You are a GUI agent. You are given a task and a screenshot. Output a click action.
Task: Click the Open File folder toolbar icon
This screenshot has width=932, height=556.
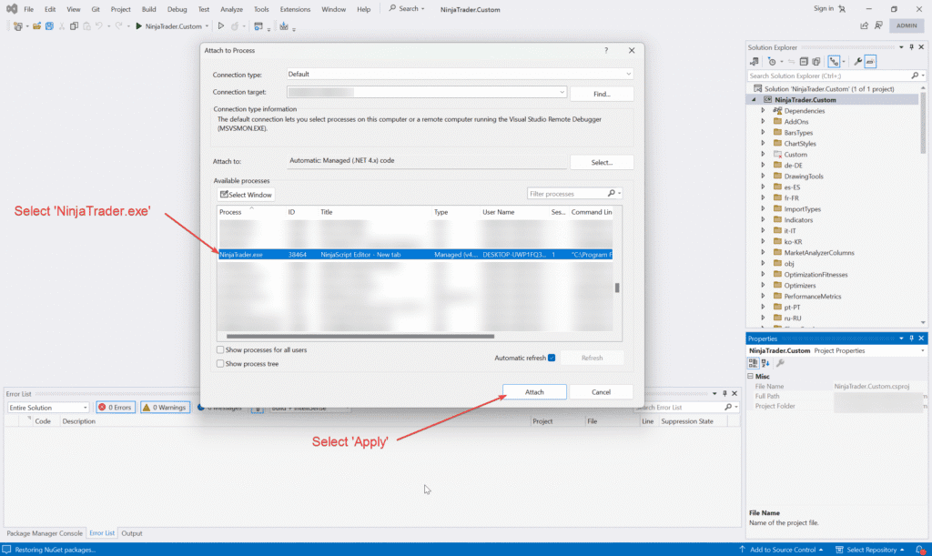(x=36, y=26)
